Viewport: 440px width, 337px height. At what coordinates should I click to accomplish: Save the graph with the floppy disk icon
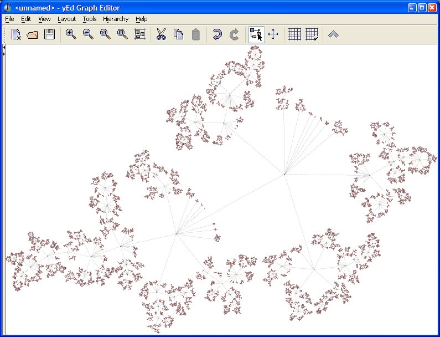click(x=50, y=34)
